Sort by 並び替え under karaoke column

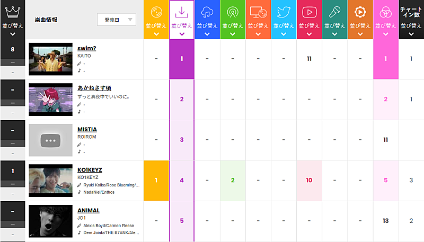tap(334, 26)
